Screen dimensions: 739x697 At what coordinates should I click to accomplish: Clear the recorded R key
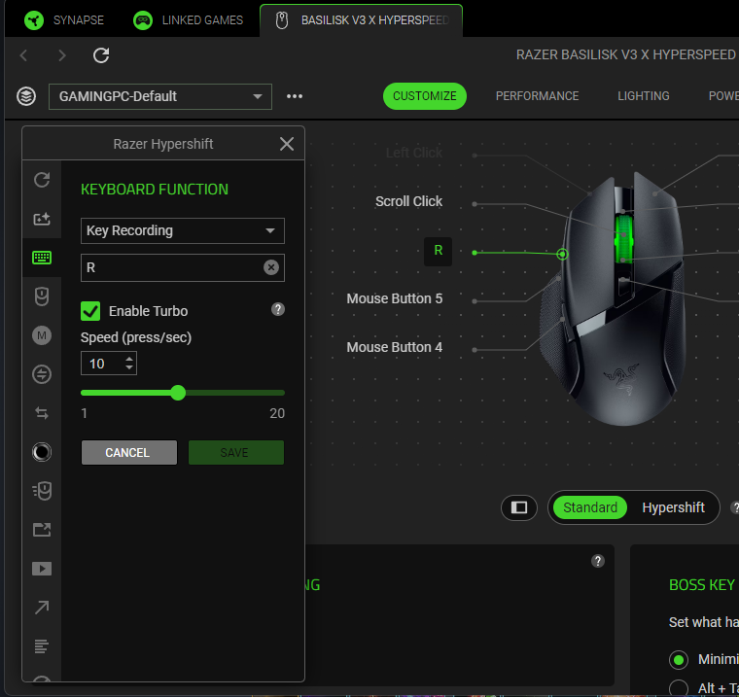pos(271,267)
